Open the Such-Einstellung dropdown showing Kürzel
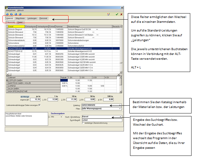This screenshot has height=161, width=197. tap(102, 117)
